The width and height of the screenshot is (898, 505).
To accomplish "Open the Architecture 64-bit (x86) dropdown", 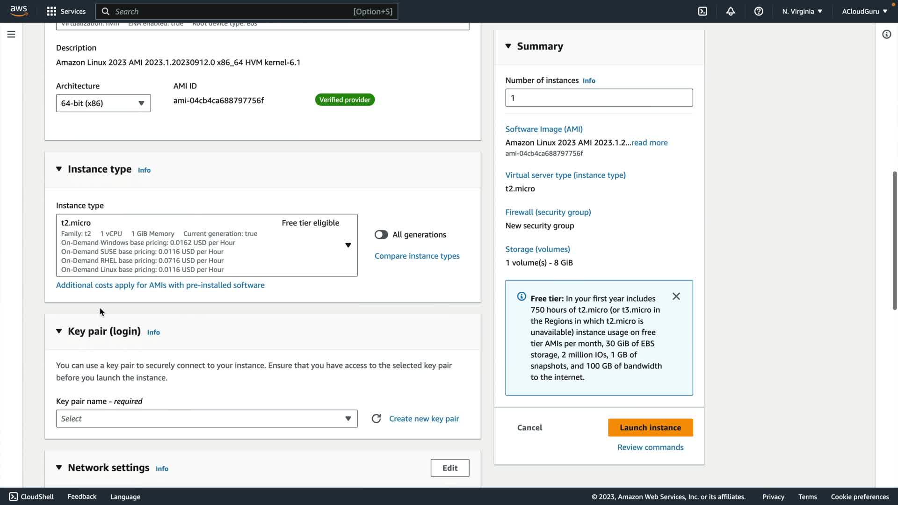I will point(103,103).
